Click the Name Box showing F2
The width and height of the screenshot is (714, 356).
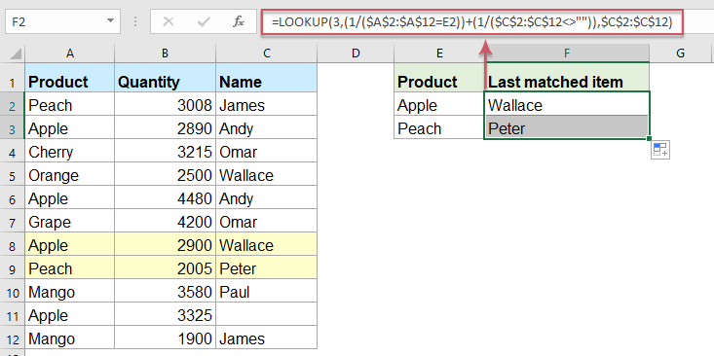click(x=63, y=21)
